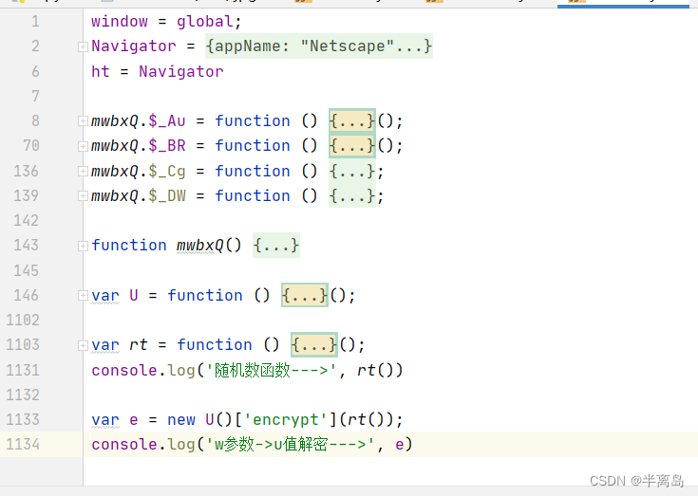698x496 pixels.
Task: Click line number 1134 on highlighted row
Action: pyautogui.click(x=23, y=445)
